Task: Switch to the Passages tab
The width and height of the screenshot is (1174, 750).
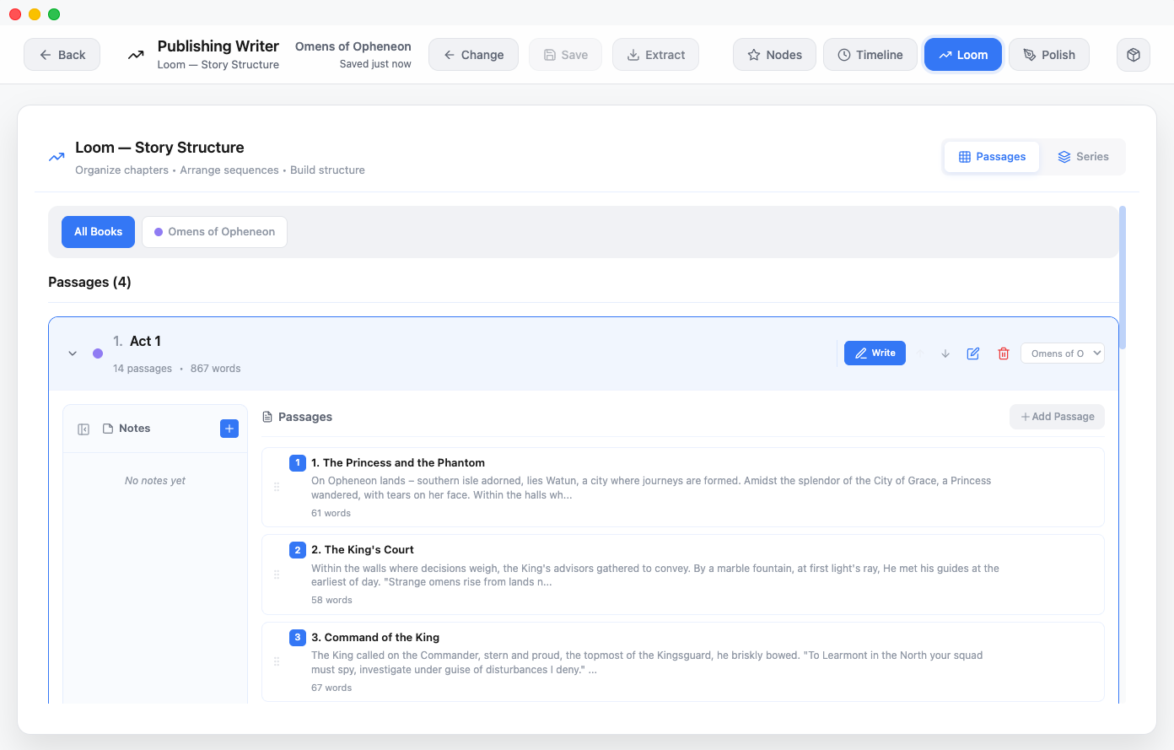Action: pyautogui.click(x=991, y=156)
